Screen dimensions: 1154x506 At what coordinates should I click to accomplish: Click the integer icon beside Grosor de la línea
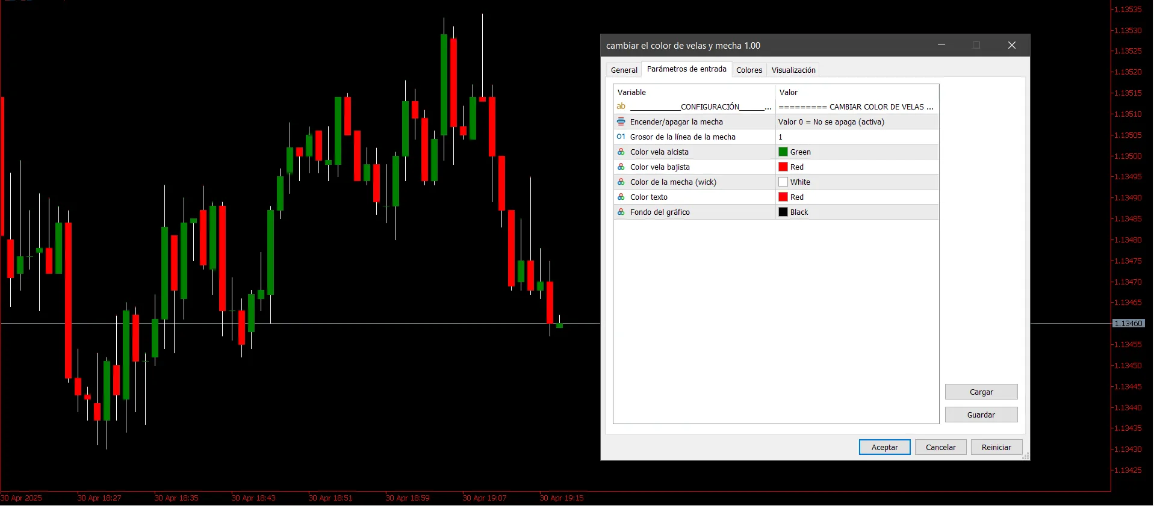621,137
